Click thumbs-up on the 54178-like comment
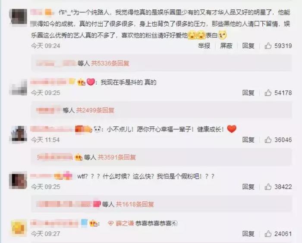Screen dimensions: 302x243 268,93
